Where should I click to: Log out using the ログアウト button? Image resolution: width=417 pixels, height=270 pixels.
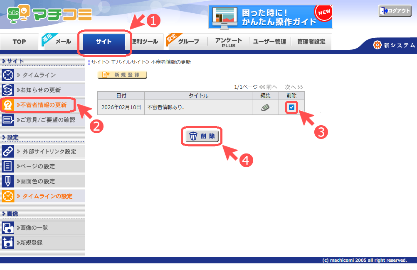tap(395, 11)
